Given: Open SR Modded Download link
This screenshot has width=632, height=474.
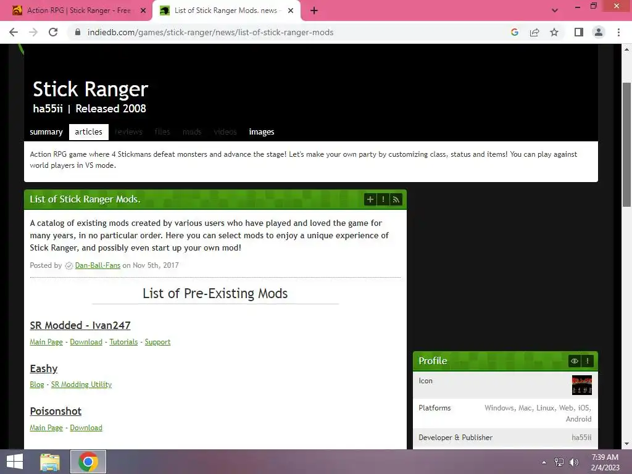Looking at the screenshot, I should click(86, 342).
